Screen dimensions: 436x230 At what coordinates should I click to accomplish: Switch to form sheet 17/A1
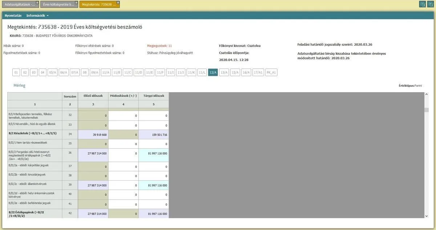coord(258,72)
